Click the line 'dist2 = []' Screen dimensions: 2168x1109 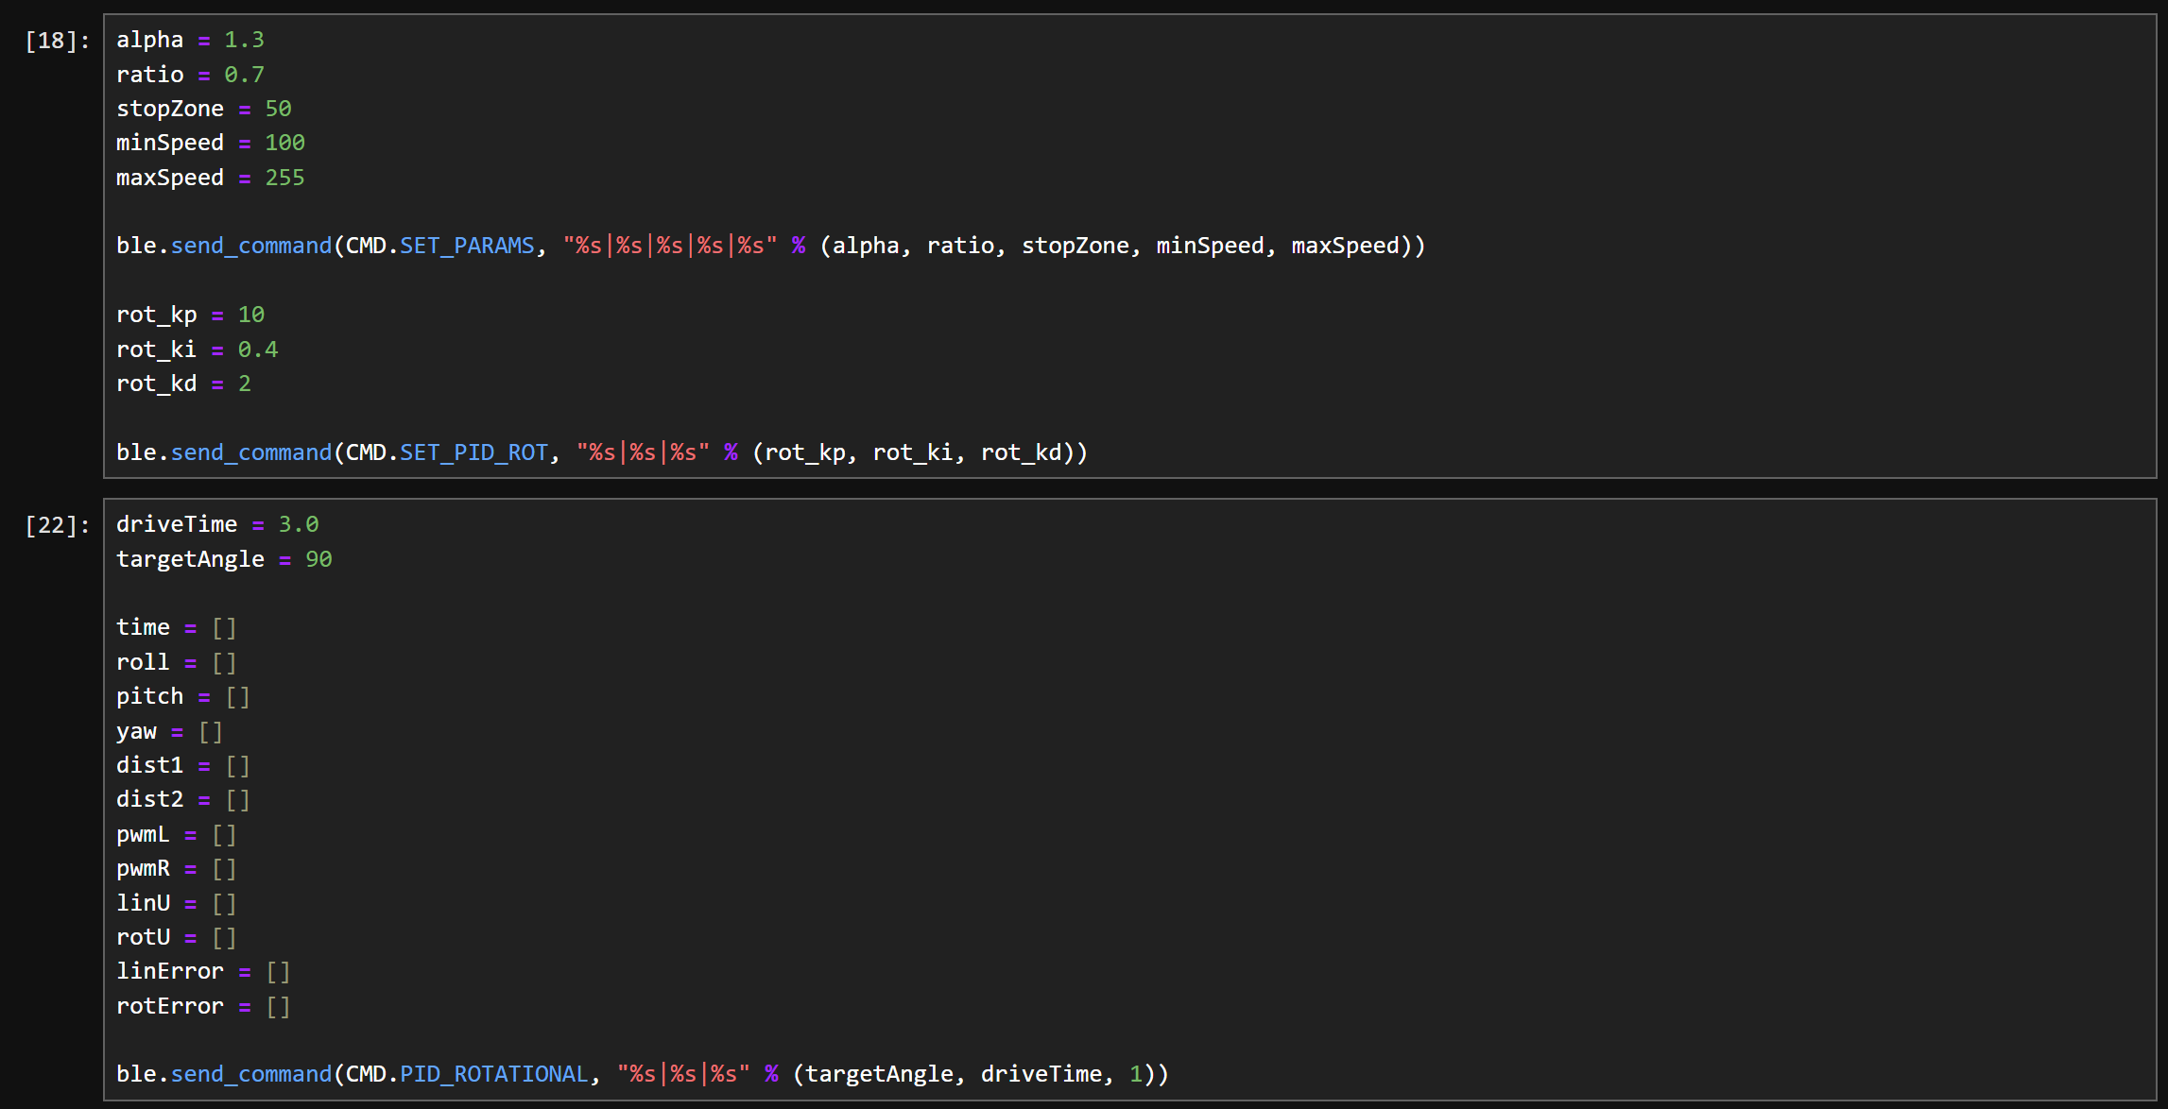[x=183, y=799]
